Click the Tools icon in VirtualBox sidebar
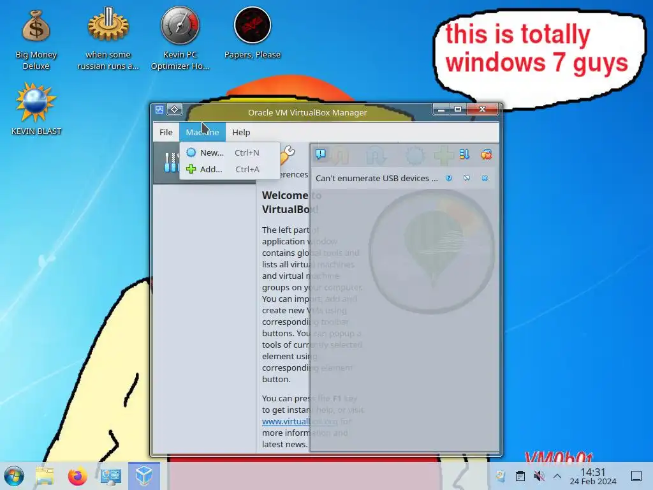 (x=171, y=163)
